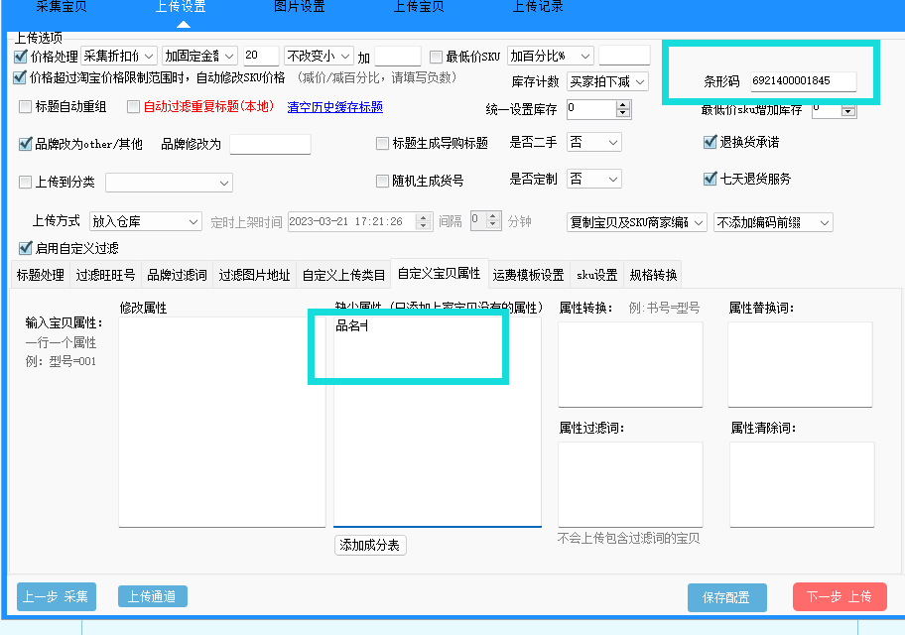Image resolution: width=905 pixels, height=635 pixels.
Task: Click the 统一设置库存 number field
Action: pos(591,109)
